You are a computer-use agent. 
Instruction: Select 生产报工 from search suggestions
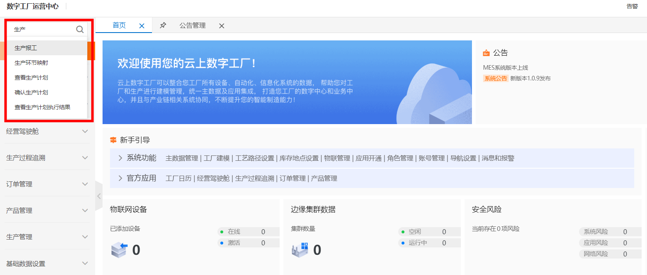click(x=47, y=48)
